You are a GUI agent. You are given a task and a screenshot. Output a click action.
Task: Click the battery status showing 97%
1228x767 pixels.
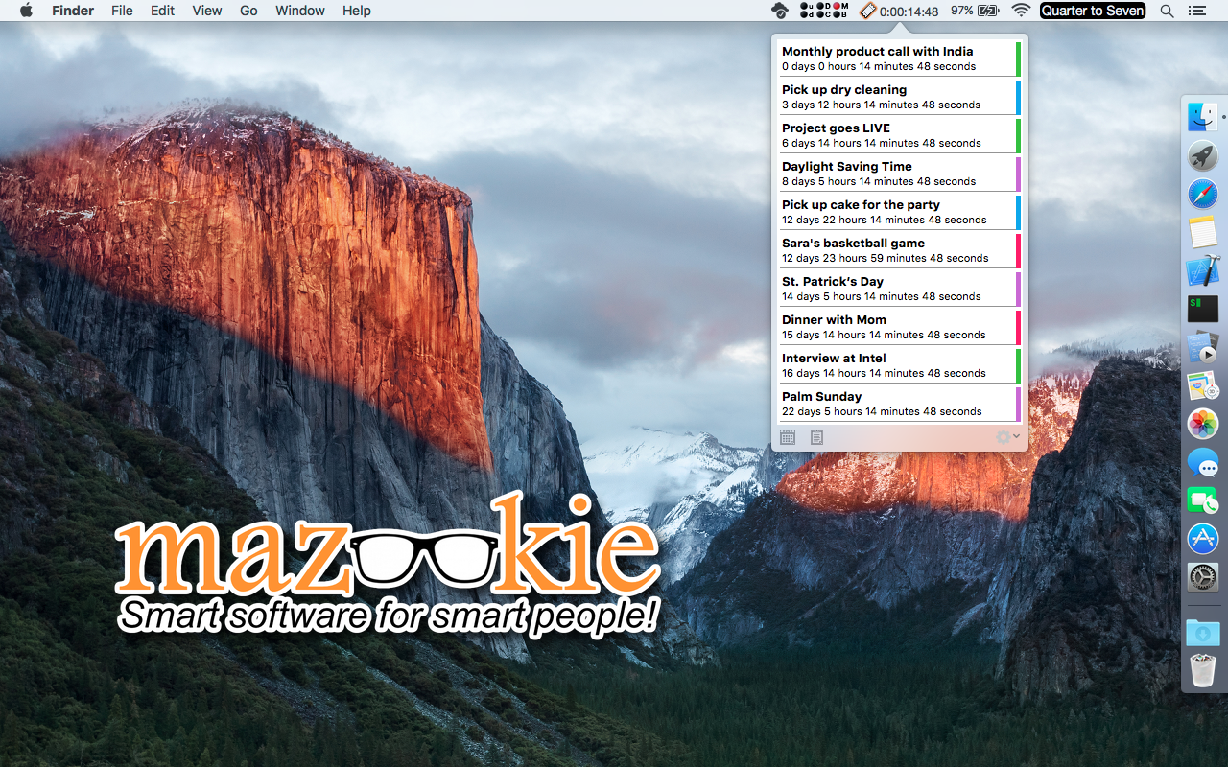click(975, 11)
